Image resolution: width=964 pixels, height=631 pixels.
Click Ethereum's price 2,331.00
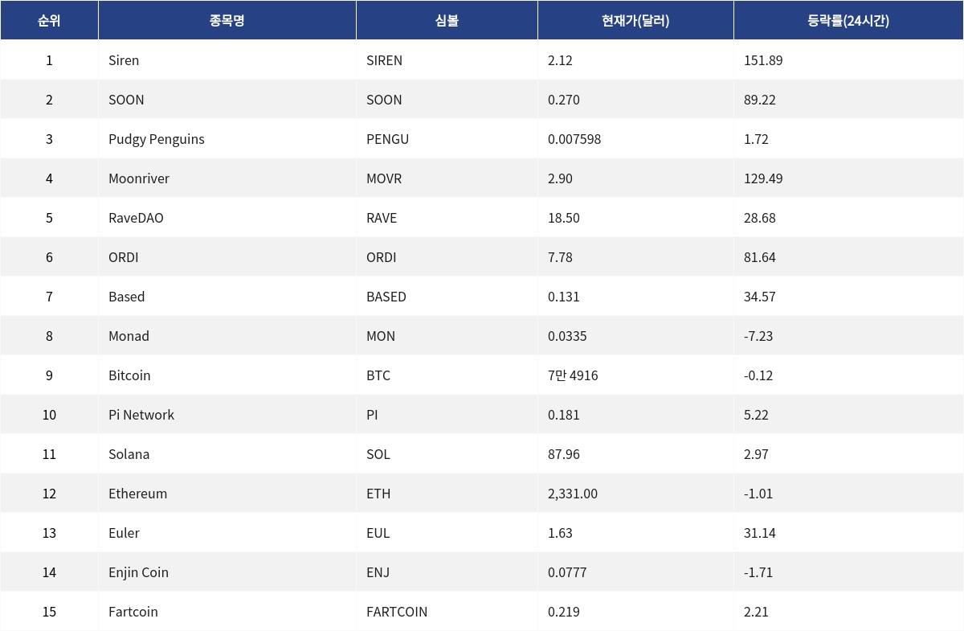(x=573, y=494)
